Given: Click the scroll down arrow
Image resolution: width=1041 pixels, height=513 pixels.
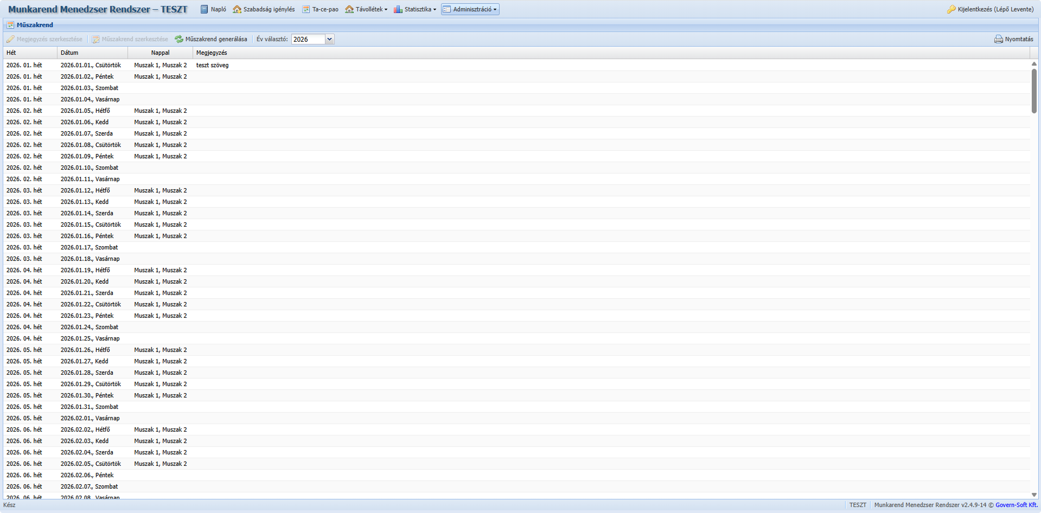Looking at the screenshot, I should pos(1034,495).
